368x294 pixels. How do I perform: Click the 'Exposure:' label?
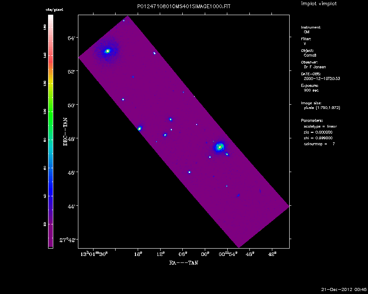[x=310, y=86]
